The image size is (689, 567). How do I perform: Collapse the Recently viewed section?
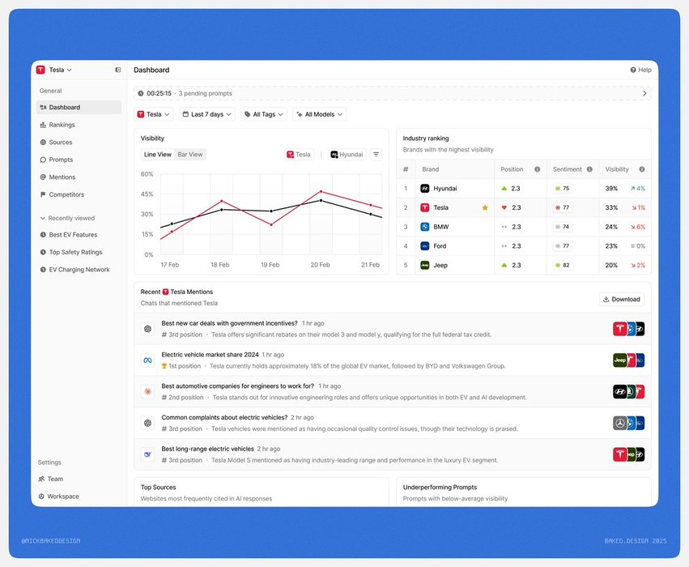[x=67, y=218]
